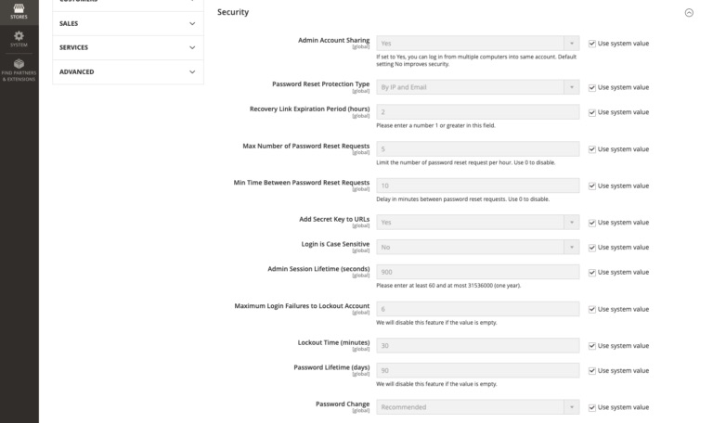Open the Password Reset Protection Type dropdown

click(x=477, y=87)
